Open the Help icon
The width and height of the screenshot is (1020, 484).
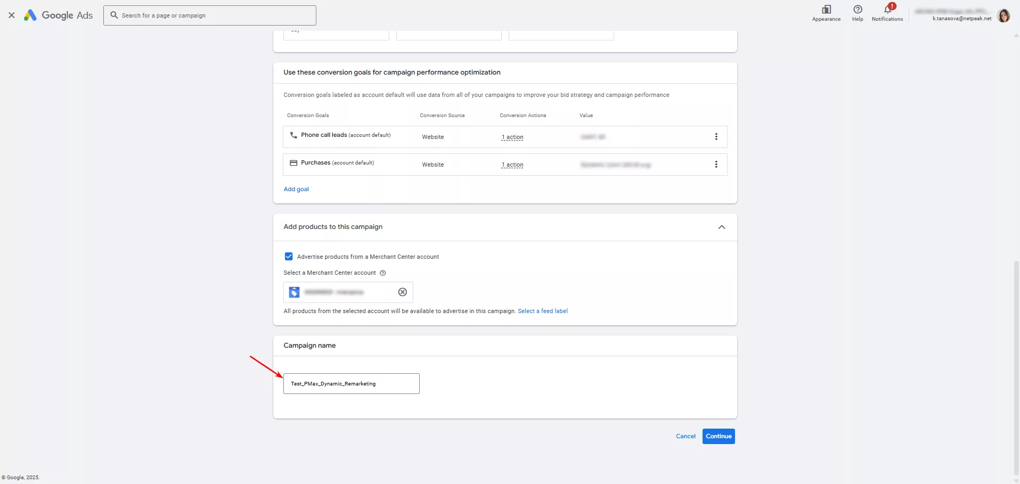coord(858,10)
